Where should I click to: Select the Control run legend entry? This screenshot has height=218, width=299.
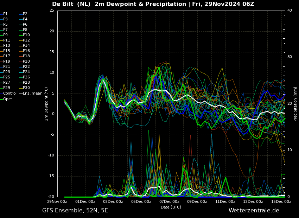(9, 93)
